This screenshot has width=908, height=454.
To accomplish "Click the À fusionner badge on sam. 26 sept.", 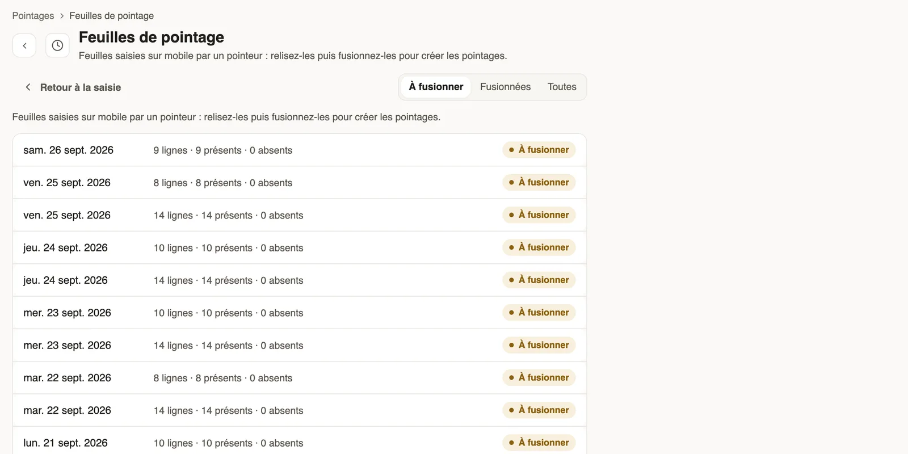I will pyautogui.click(x=539, y=150).
